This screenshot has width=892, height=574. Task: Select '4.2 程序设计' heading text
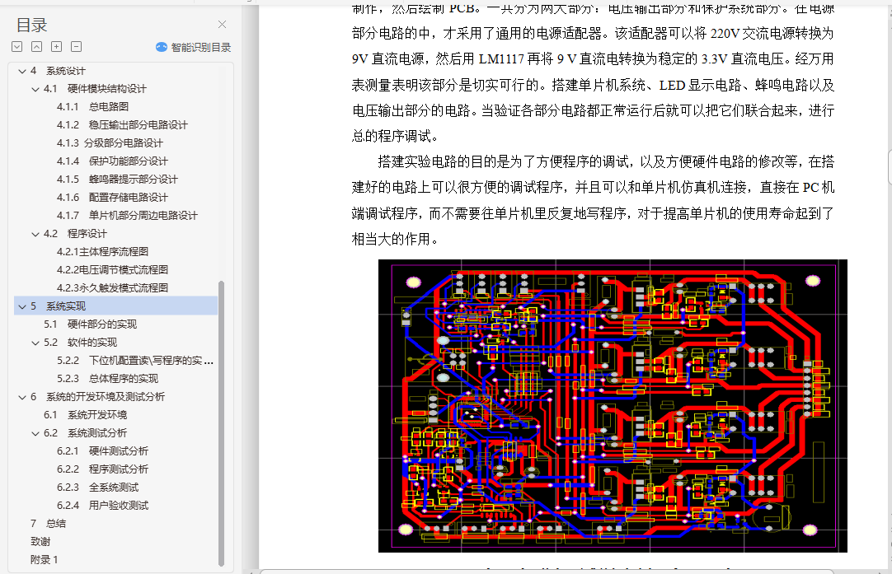(75, 234)
